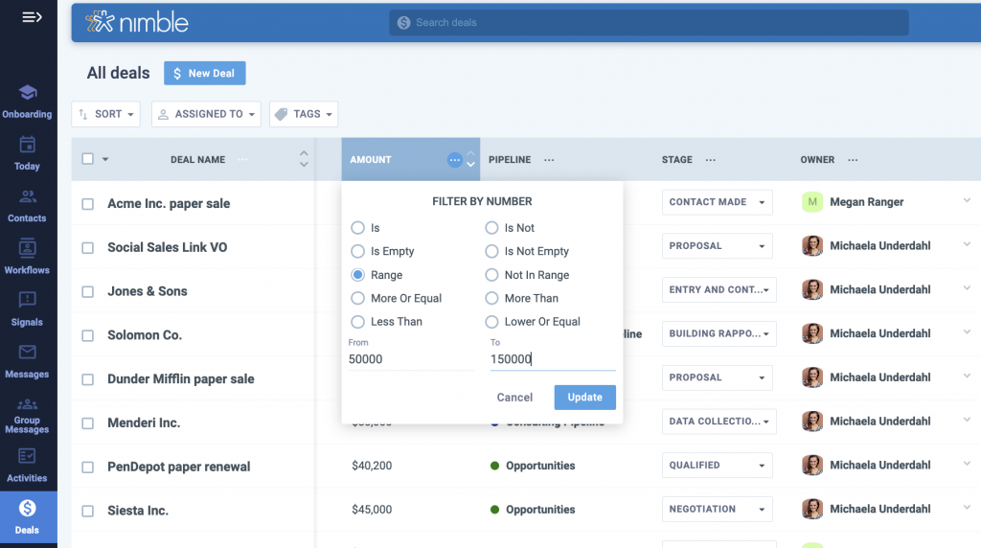981x548 pixels.
Task: Select the "Is Not Empty" radio option
Action: (492, 251)
